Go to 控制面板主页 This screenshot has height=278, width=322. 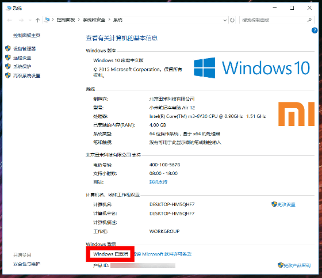point(26,35)
